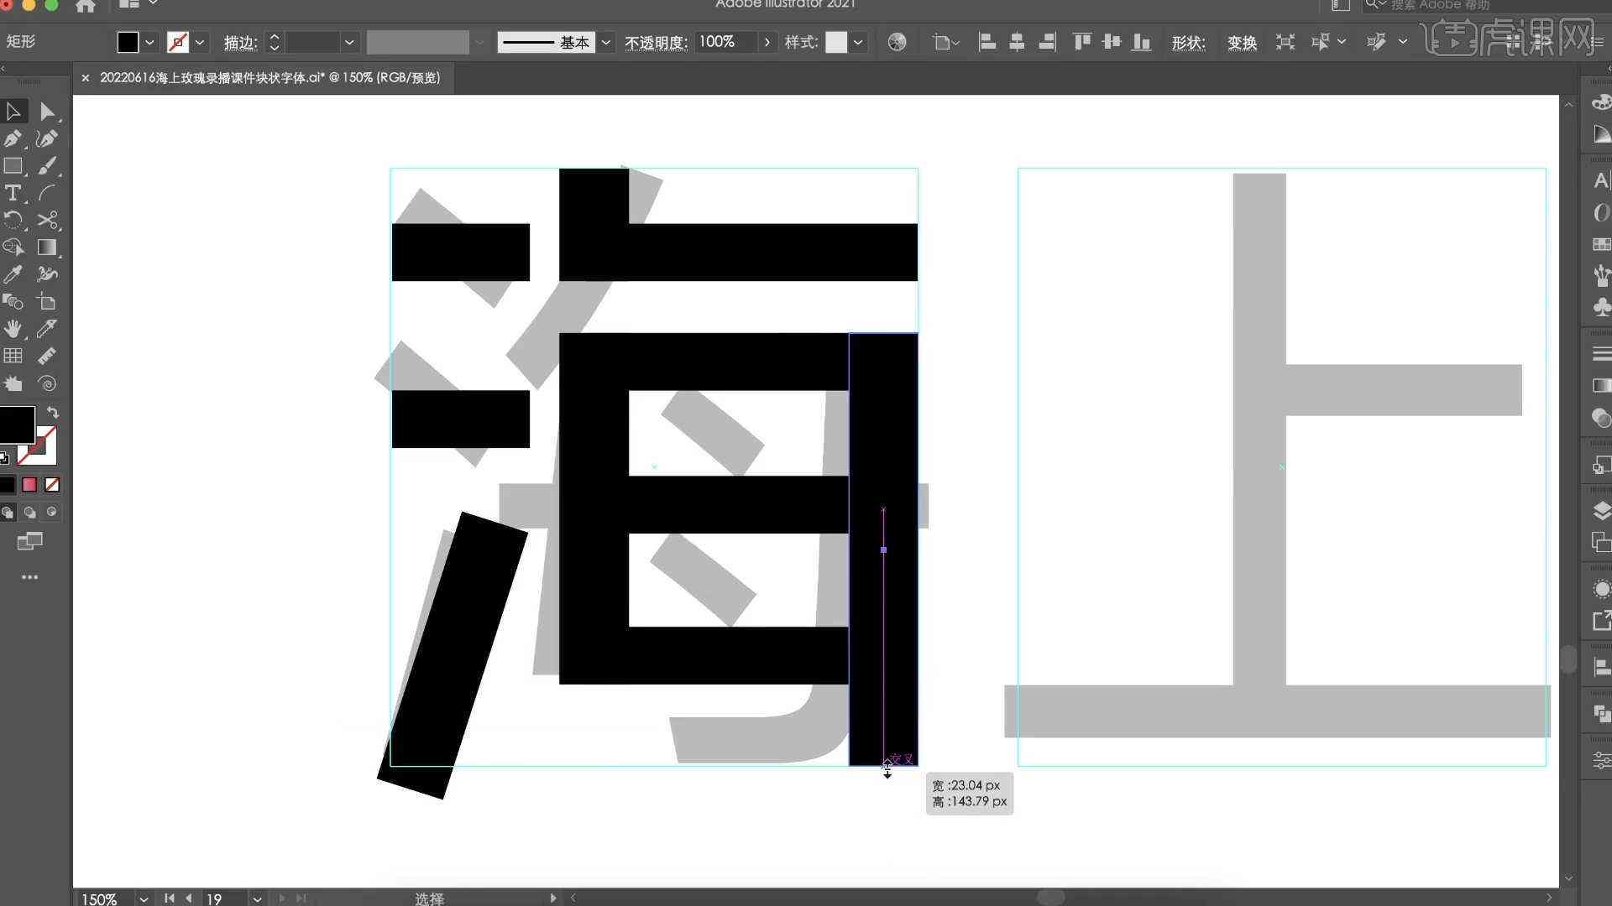Enable Draw Behind mode
Viewport: 1612px width, 906px height.
point(30,512)
